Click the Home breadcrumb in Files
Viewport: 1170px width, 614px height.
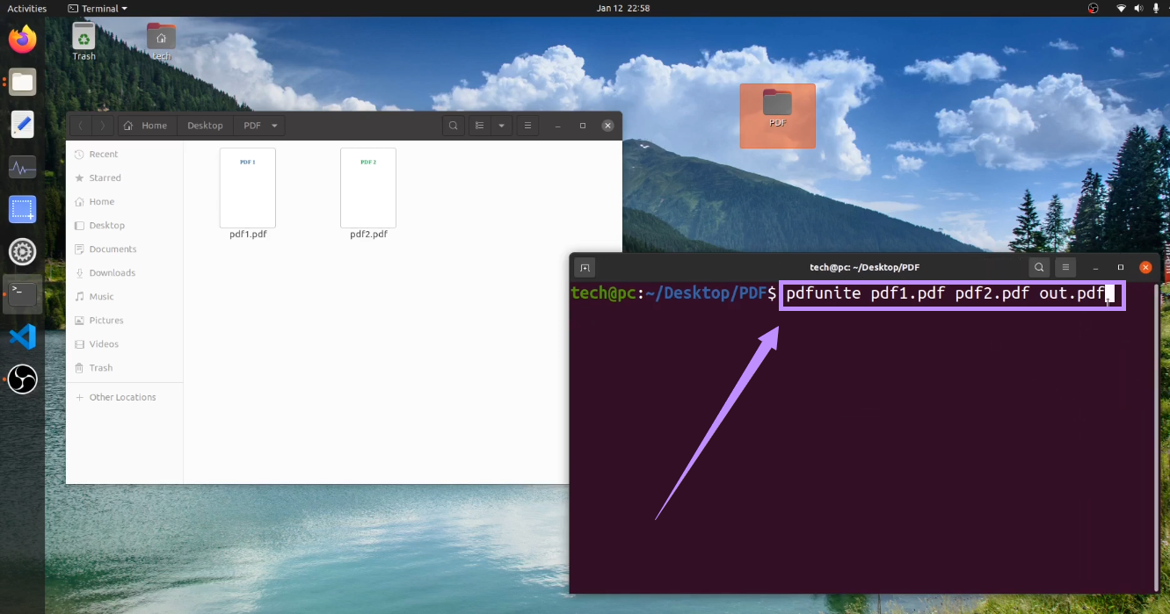(147, 125)
